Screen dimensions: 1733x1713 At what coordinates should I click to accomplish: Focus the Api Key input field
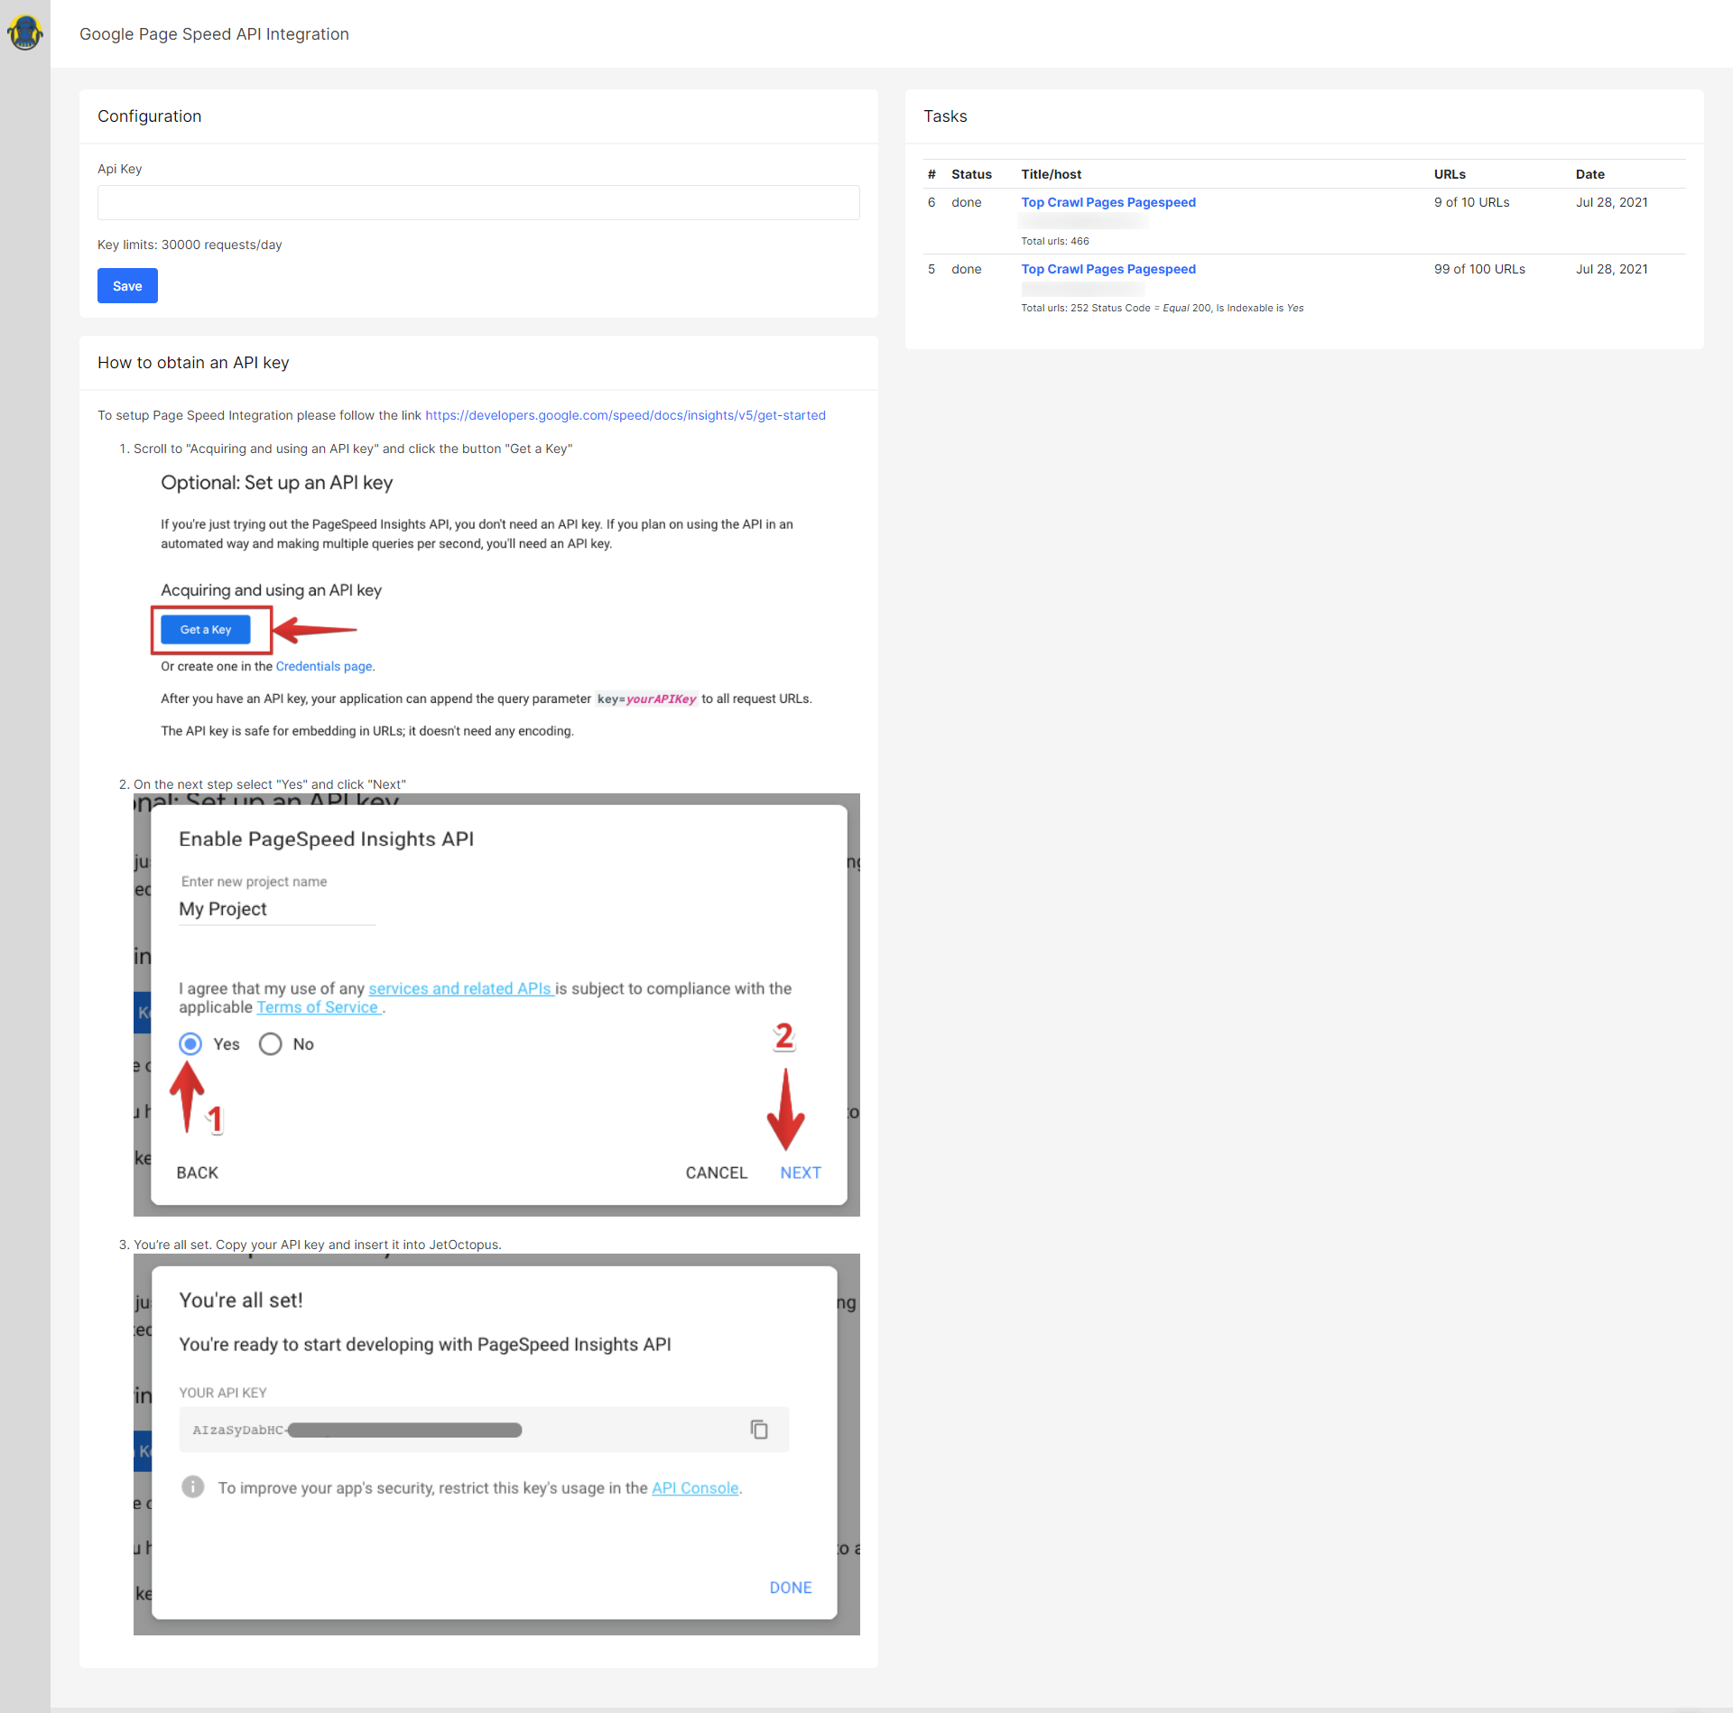[478, 202]
